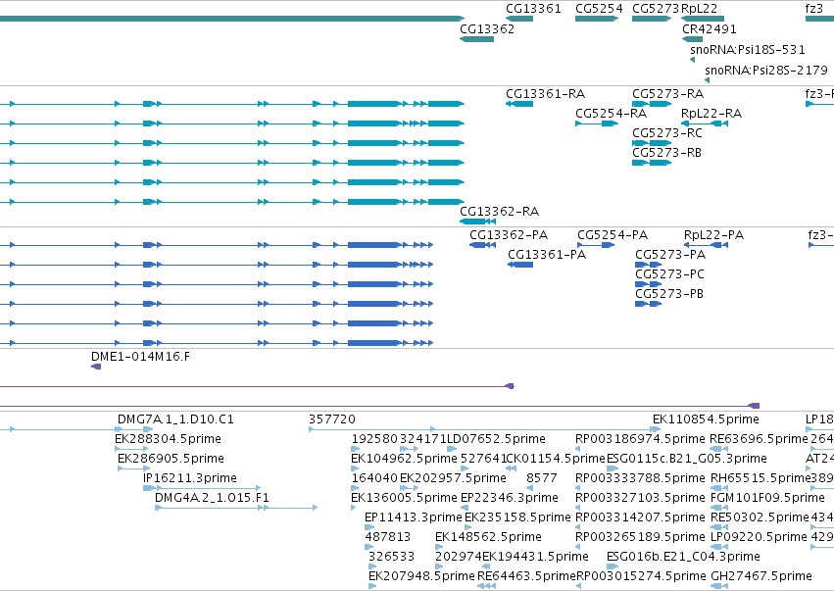This screenshot has width=834, height=591.
Task: Click the EP11413.3prime EST label
Action: 414,517
